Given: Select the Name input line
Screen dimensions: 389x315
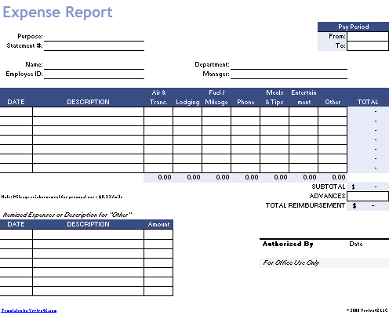Looking at the screenshot, I should [x=94, y=65].
